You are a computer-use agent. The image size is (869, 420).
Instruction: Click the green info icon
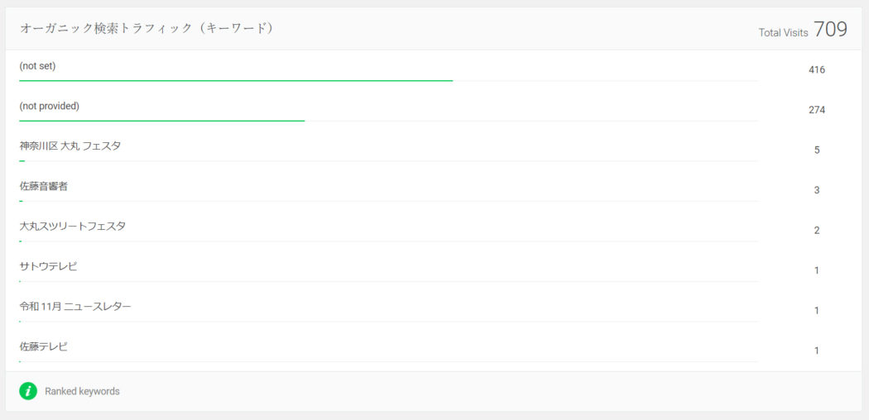point(27,391)
